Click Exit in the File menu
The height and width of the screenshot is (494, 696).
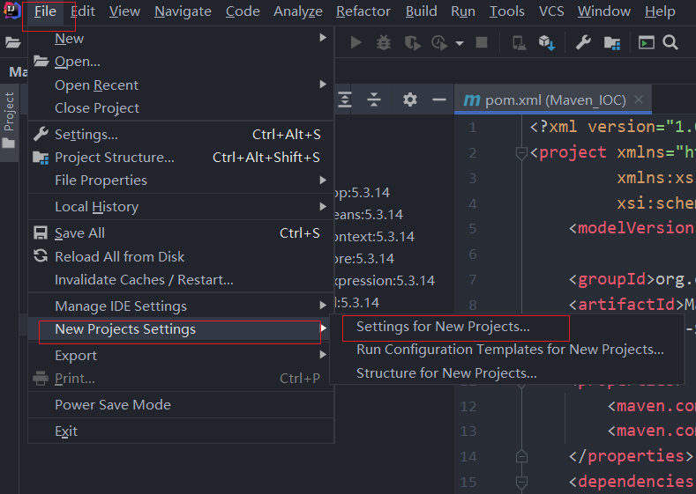(181, 431)
